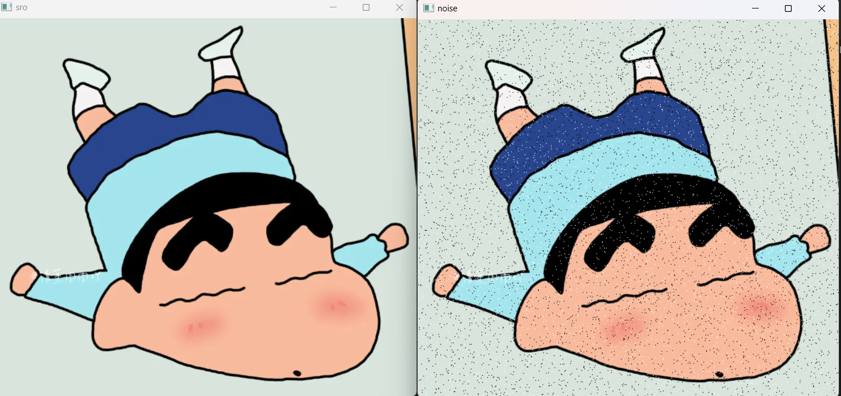
Task: Click the noisy image in the noise window
Action: pos(628,207)
